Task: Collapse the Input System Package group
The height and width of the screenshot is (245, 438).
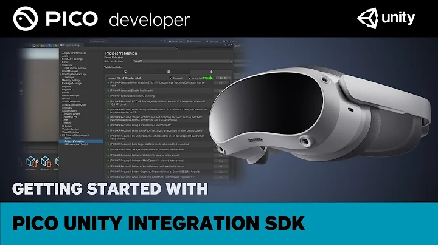Action: 61,75
